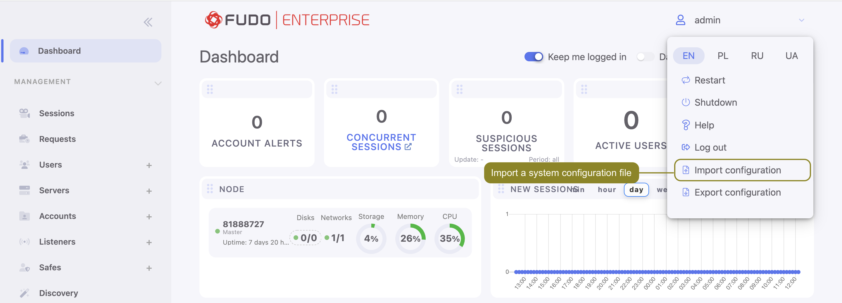Toggle the Keep me logged in switch
Image resolution: width=842 pixels, height=303 pixels.
click(534, 57)
